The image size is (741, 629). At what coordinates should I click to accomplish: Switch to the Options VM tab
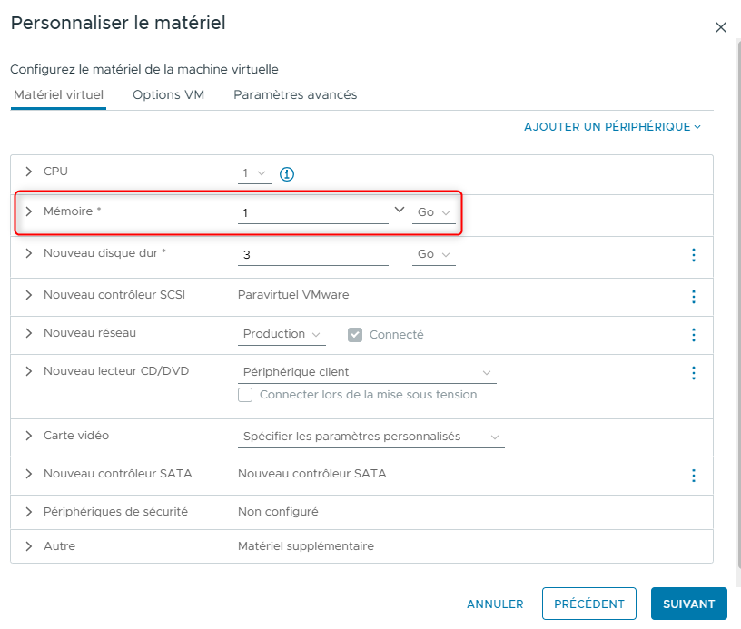click(x=168, y=94)
